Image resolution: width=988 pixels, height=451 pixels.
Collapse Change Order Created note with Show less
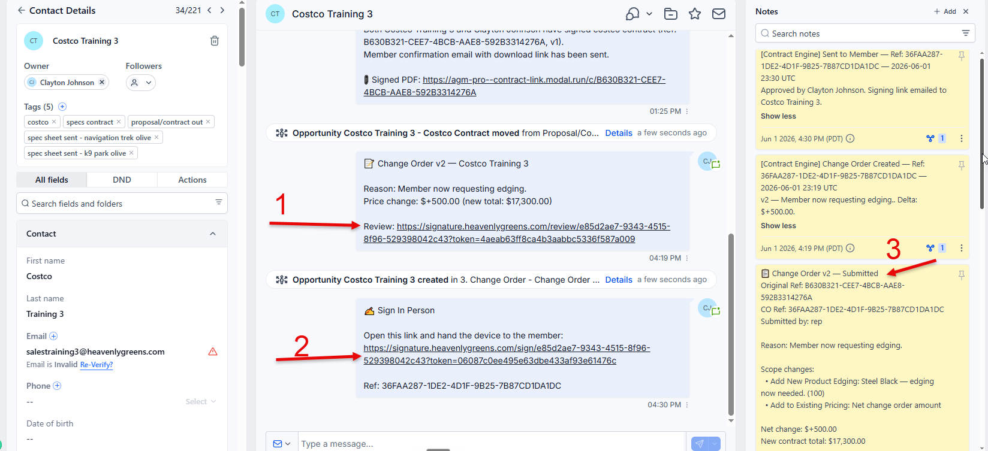pyautogui.click(x=778, y=226)
